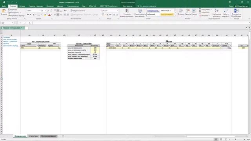Switch to the Данные ribbon tab
This screenshot has width=251, height=141.
[60, 6]
